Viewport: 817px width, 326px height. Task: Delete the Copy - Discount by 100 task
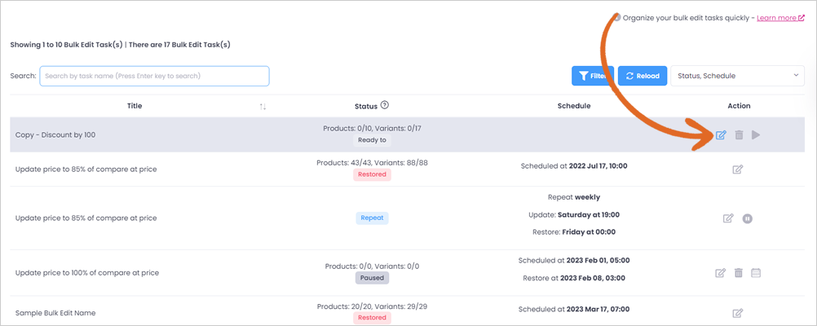coord(739,134)
